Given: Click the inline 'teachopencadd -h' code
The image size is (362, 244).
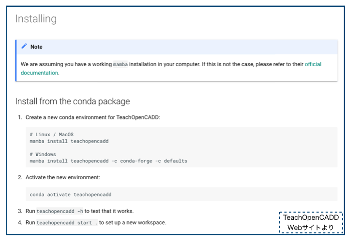Looking at the screenshot, I should click(60, 211).
